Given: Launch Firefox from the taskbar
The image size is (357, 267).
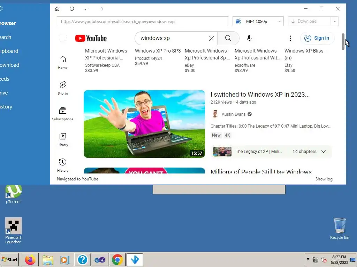Looking at the screenshot, I should [x=30, y=259].
